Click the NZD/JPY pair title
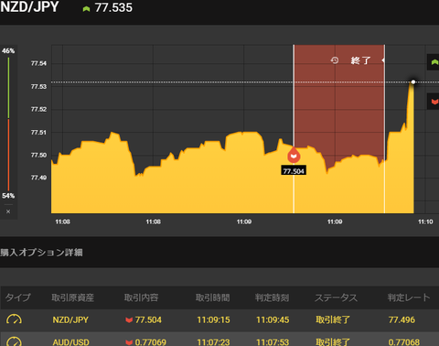439x346 pixels. (x=29, y=7)
